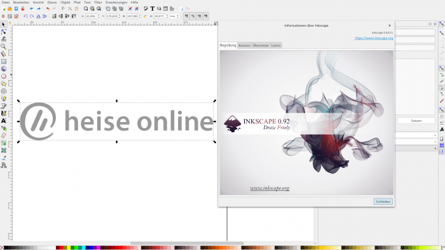
Task: Click the Setzen button
Action: pyautogui.click(x=416, y=121)
